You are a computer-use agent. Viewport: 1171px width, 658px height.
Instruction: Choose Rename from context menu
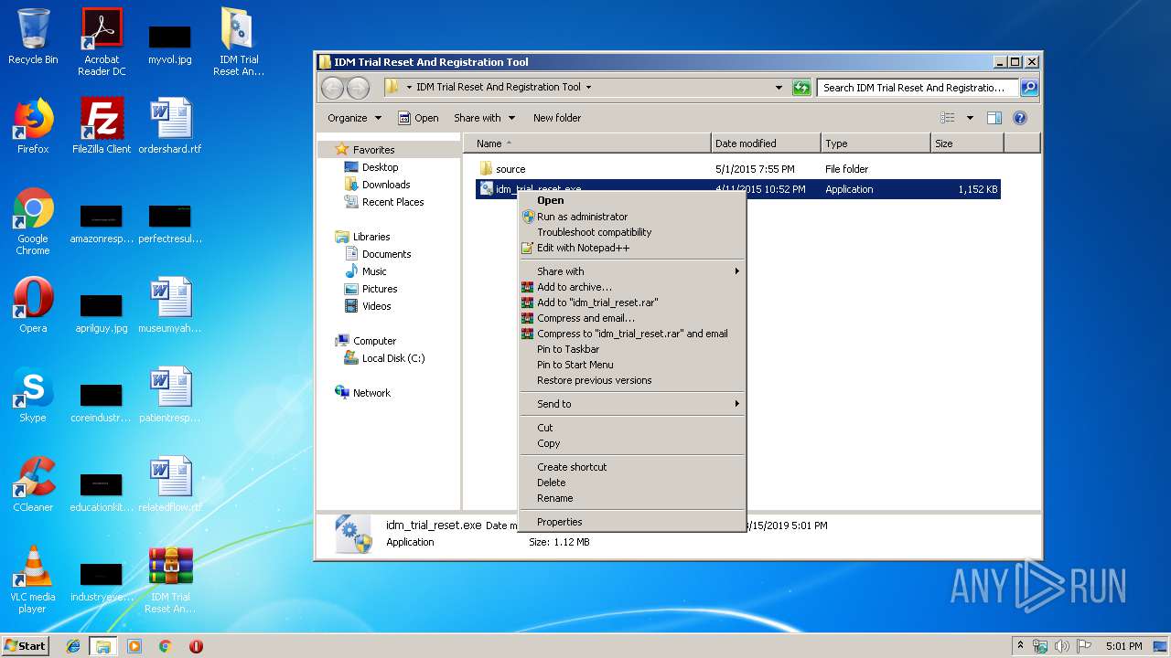point(631,498)
